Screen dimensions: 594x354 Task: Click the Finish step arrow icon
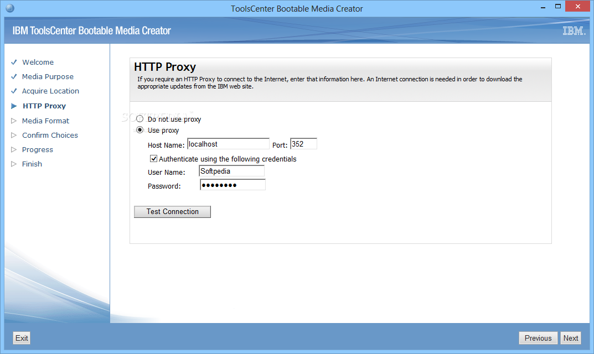[14, 164]
